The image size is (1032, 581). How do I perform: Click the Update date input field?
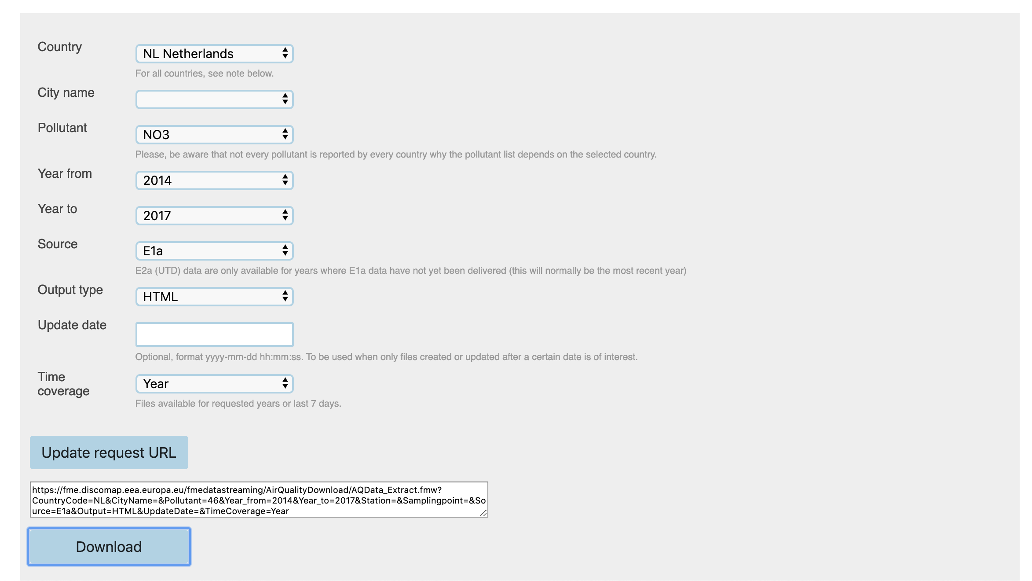pyautogui.click(x=215, y=334)
